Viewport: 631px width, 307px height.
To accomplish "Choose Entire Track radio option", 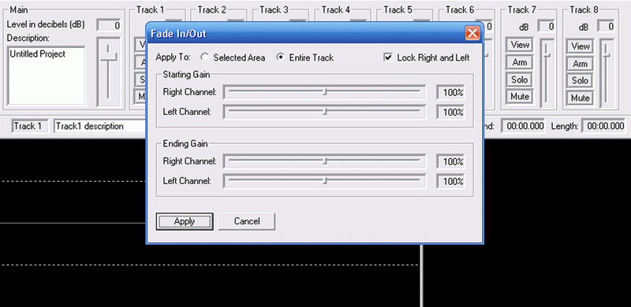I will click(x=281, y=57).
